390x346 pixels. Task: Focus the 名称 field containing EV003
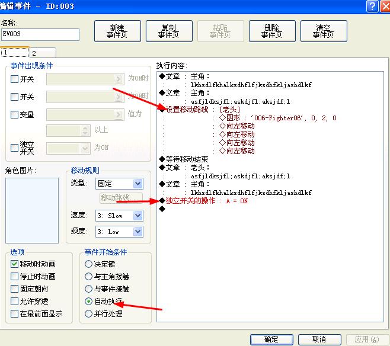[40, 34]
